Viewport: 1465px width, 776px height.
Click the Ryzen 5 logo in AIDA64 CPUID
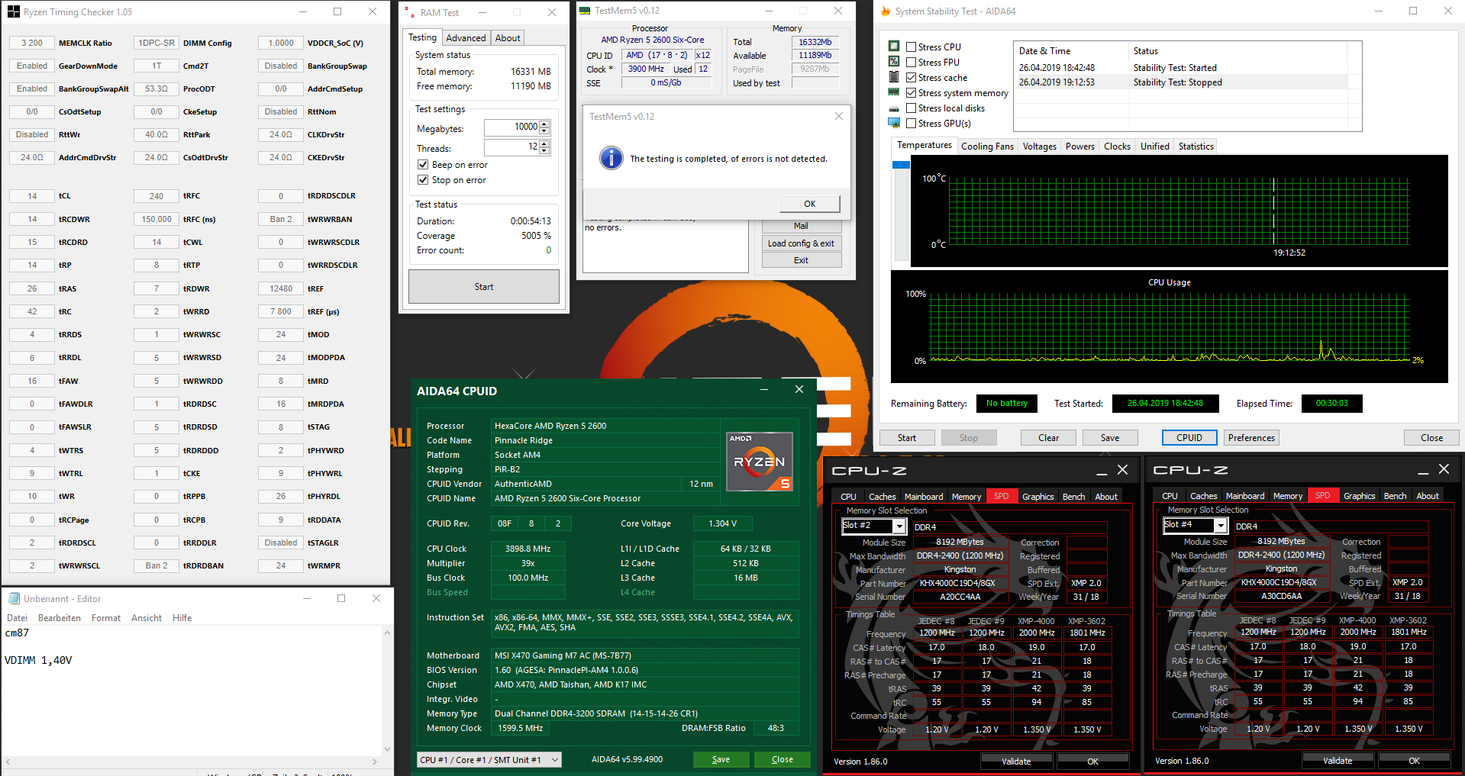pos(759,462)
